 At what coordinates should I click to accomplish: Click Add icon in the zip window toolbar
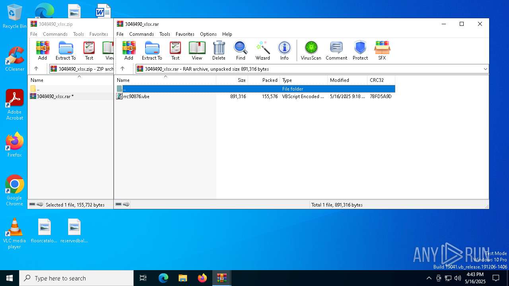click(x=43, y=50)
